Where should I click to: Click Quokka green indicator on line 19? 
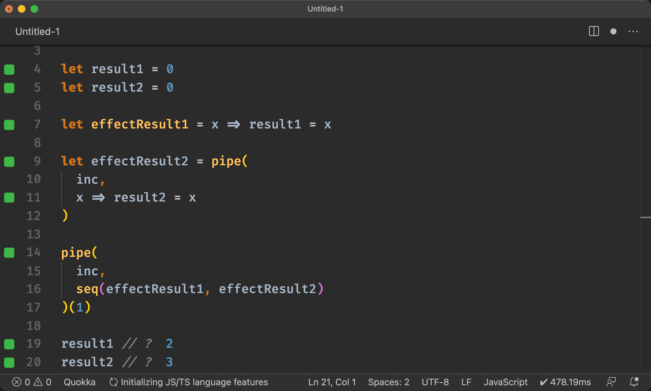[x=9, y=344]
